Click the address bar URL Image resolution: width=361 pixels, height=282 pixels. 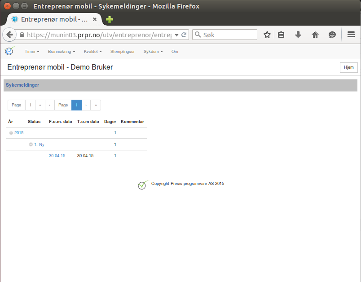[x=99, y=35]
